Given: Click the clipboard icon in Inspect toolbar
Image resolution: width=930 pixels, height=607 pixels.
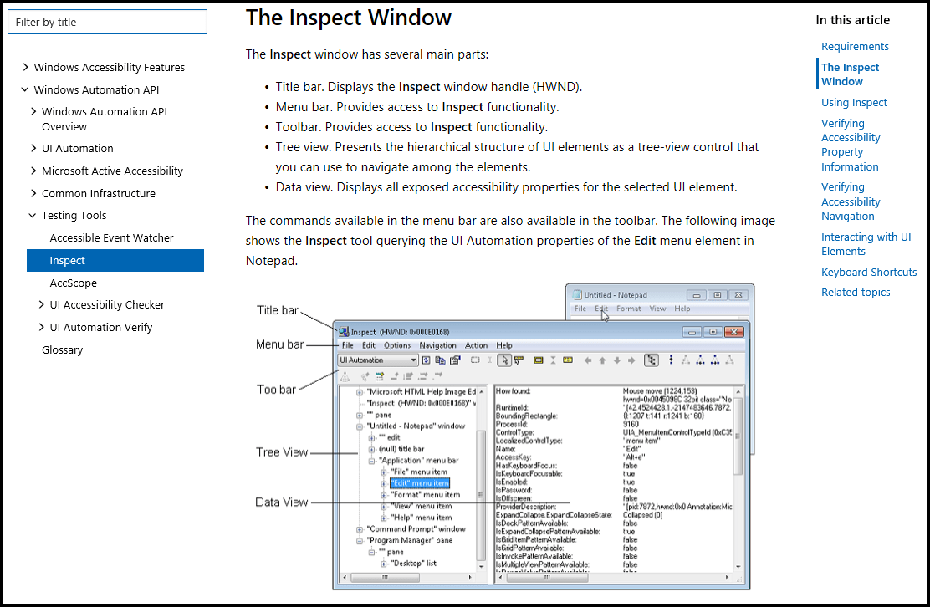Looking at the screenshot, I should click(x=455, y=360).
